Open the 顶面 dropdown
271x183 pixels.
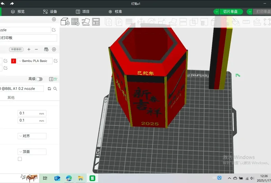[x=32, y=152]
